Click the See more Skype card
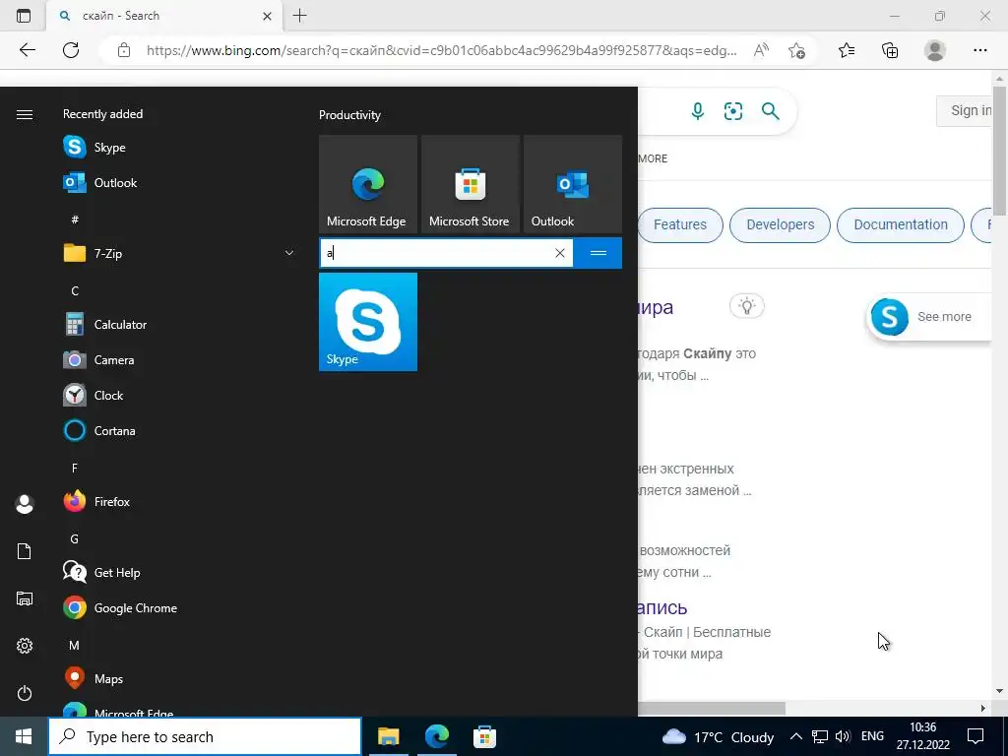This screenshot has height=756, width=1008. coord(929,317)
